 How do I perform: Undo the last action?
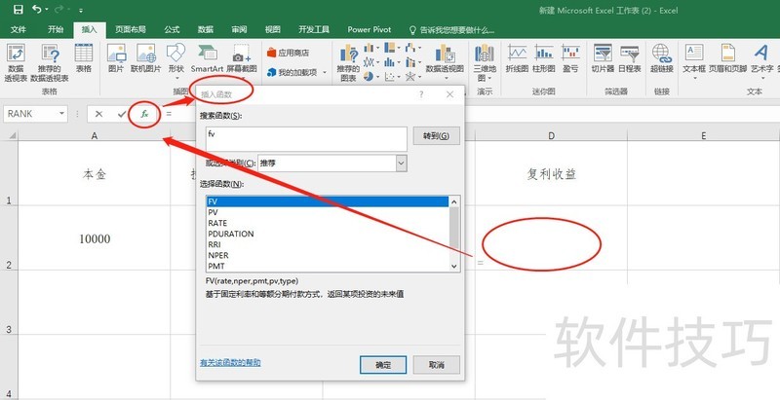[37, 10]
